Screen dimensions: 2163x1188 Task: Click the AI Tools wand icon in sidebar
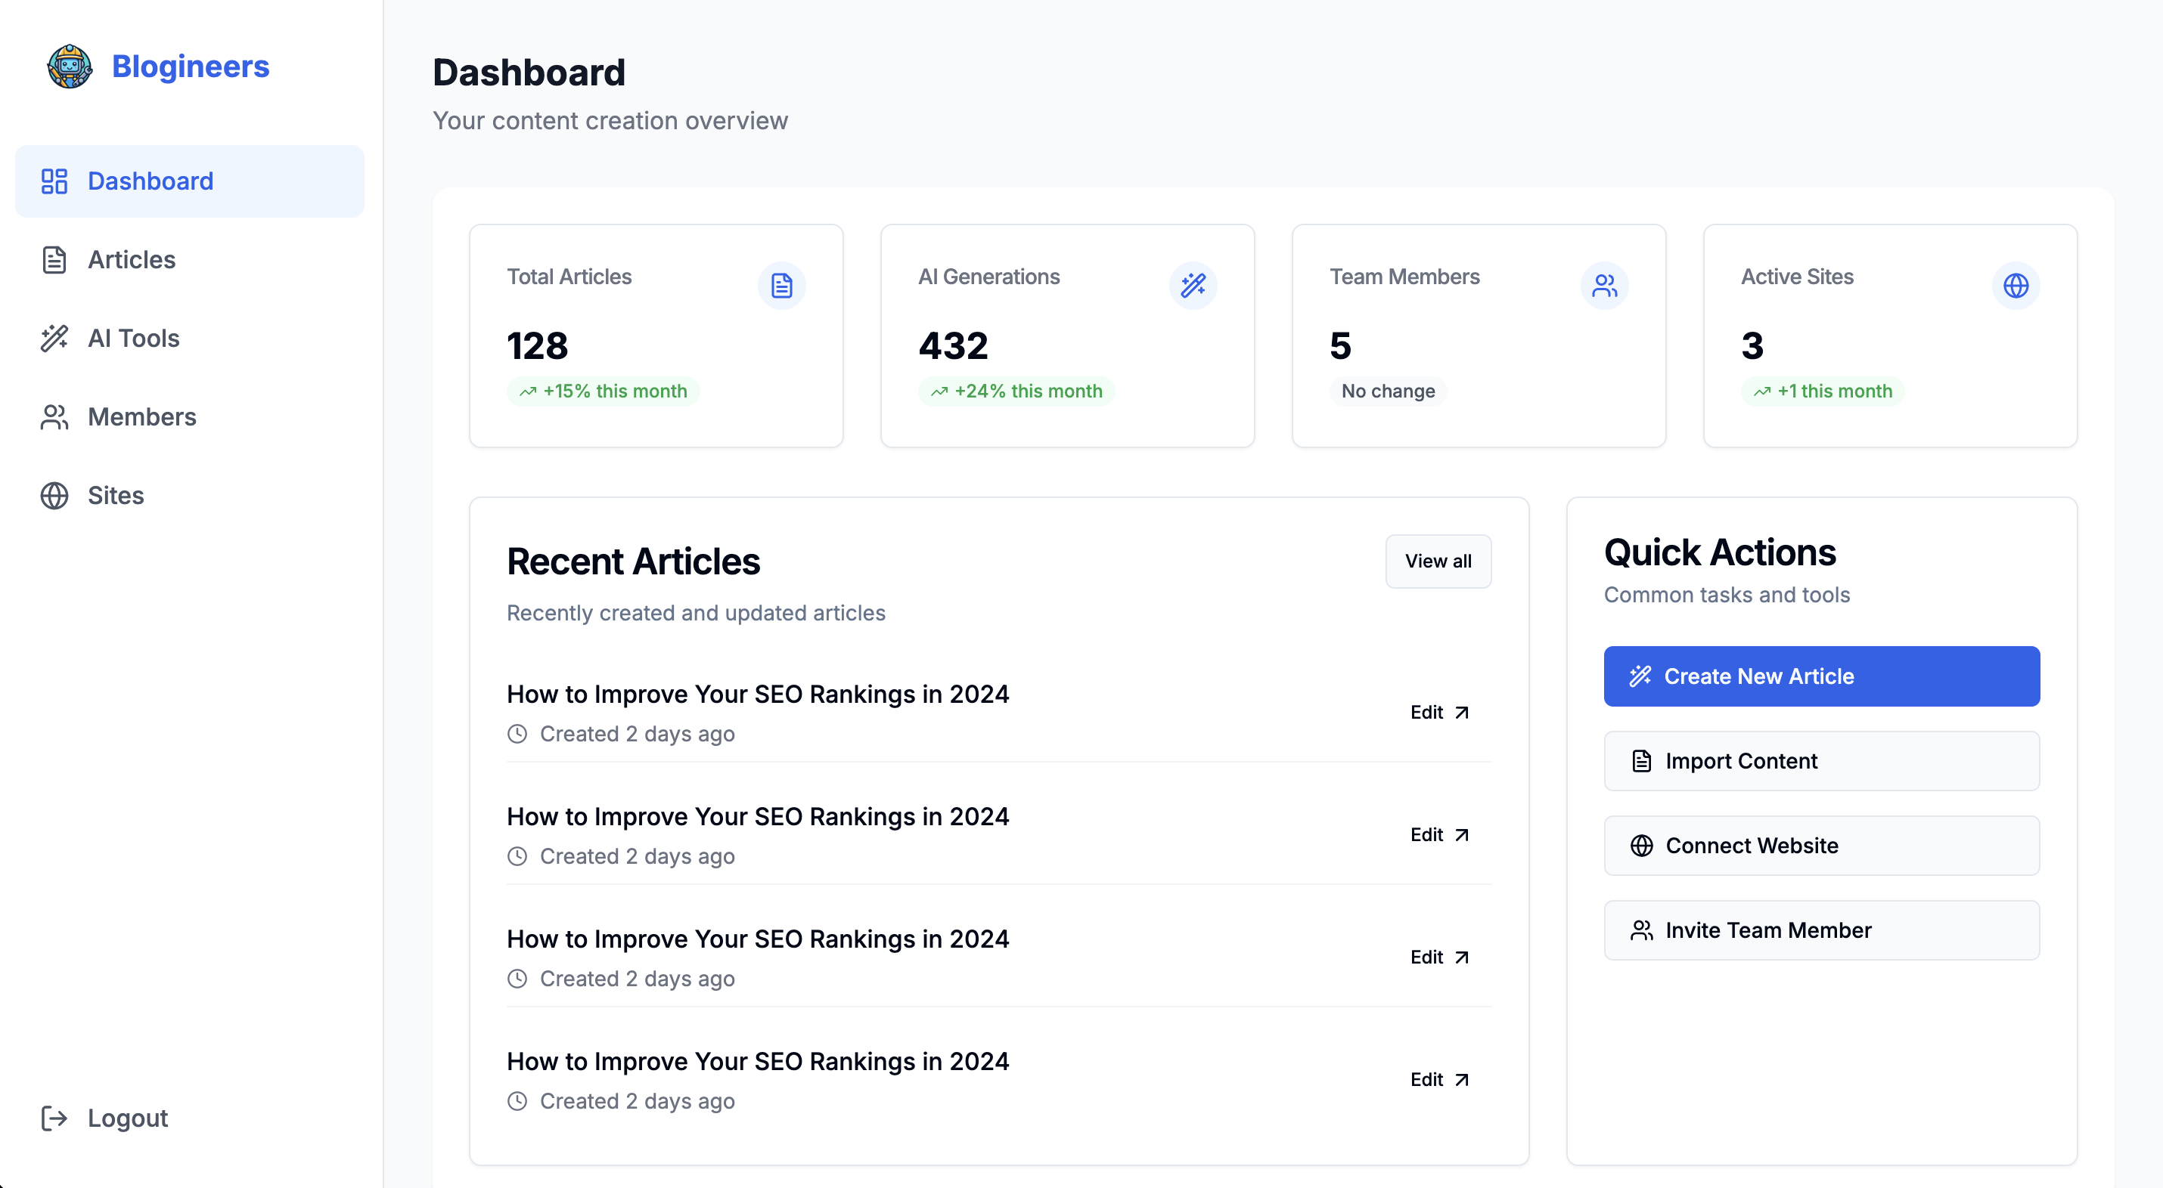[54, 338]
